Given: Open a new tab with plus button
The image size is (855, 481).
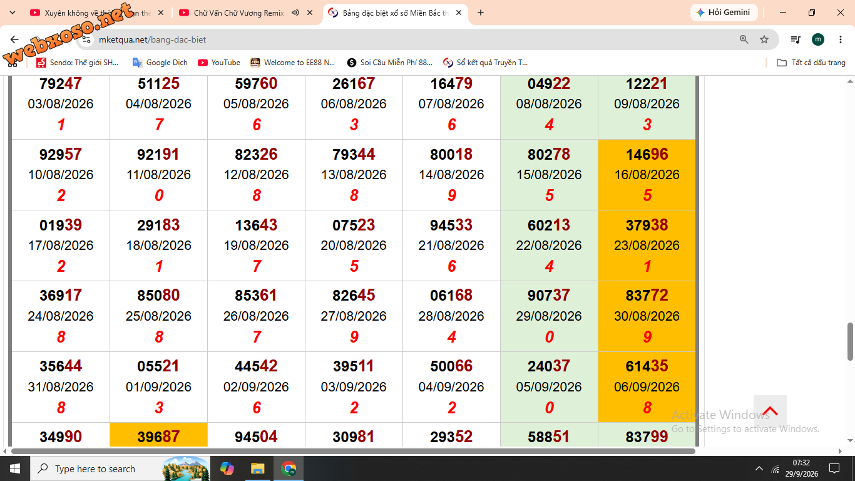Looking at the screenshot, I should 481,13.
